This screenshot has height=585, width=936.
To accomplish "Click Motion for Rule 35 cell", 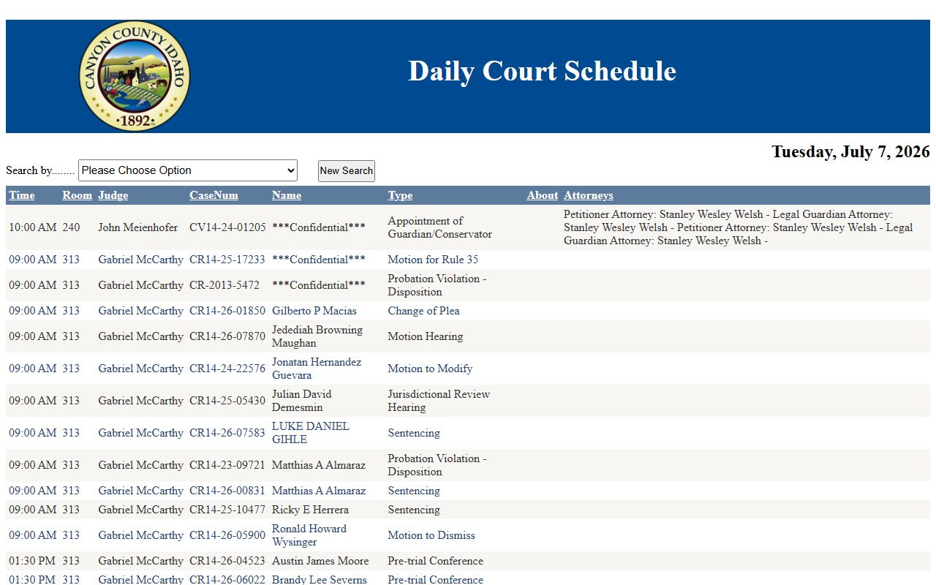I will point(433,260).
